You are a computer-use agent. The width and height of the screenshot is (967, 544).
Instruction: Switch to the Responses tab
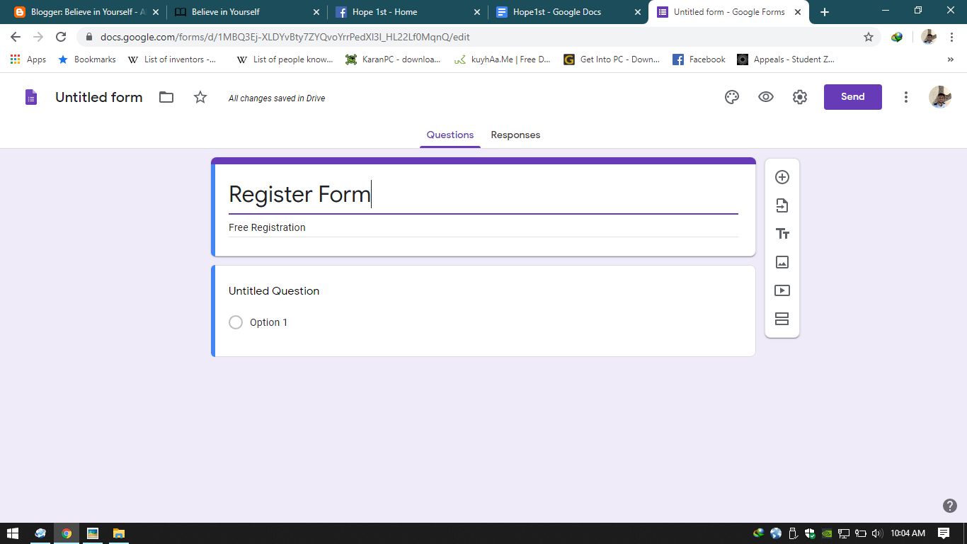(515, 135)
